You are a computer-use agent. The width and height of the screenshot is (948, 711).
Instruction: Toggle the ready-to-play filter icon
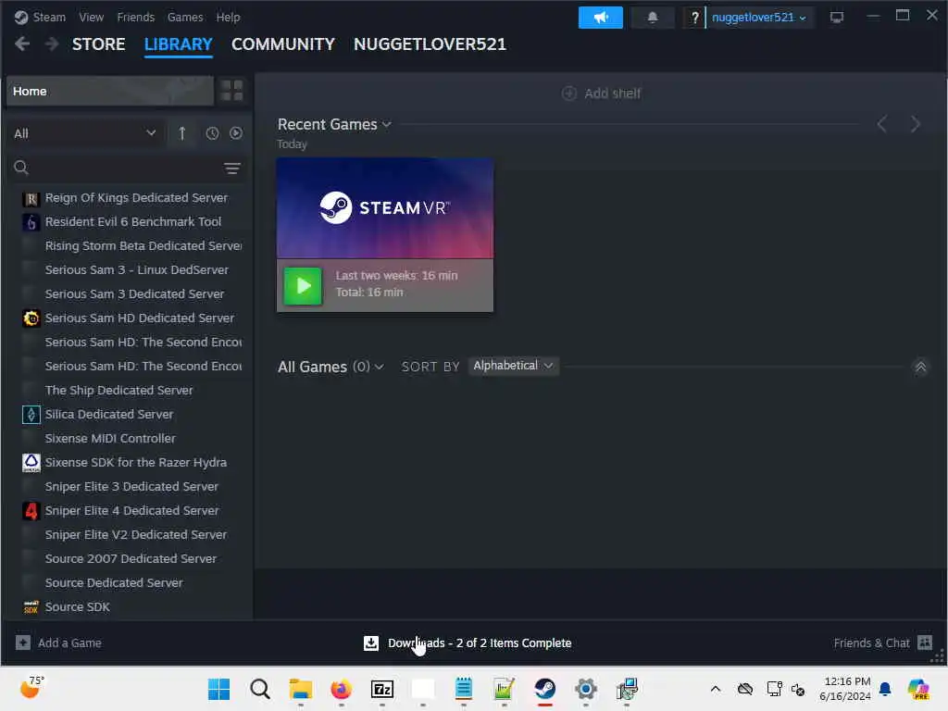coord(236,133)
